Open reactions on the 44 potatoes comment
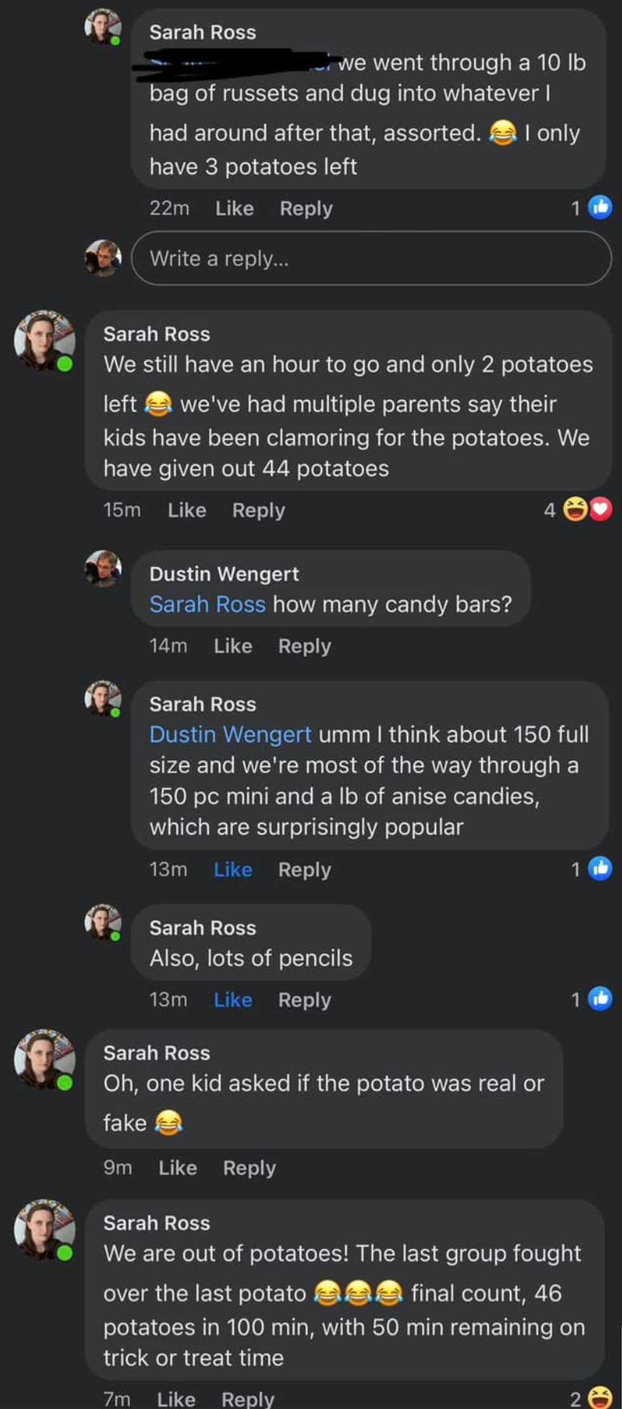The image size is (622, 1409). click(x=586, y=509)
